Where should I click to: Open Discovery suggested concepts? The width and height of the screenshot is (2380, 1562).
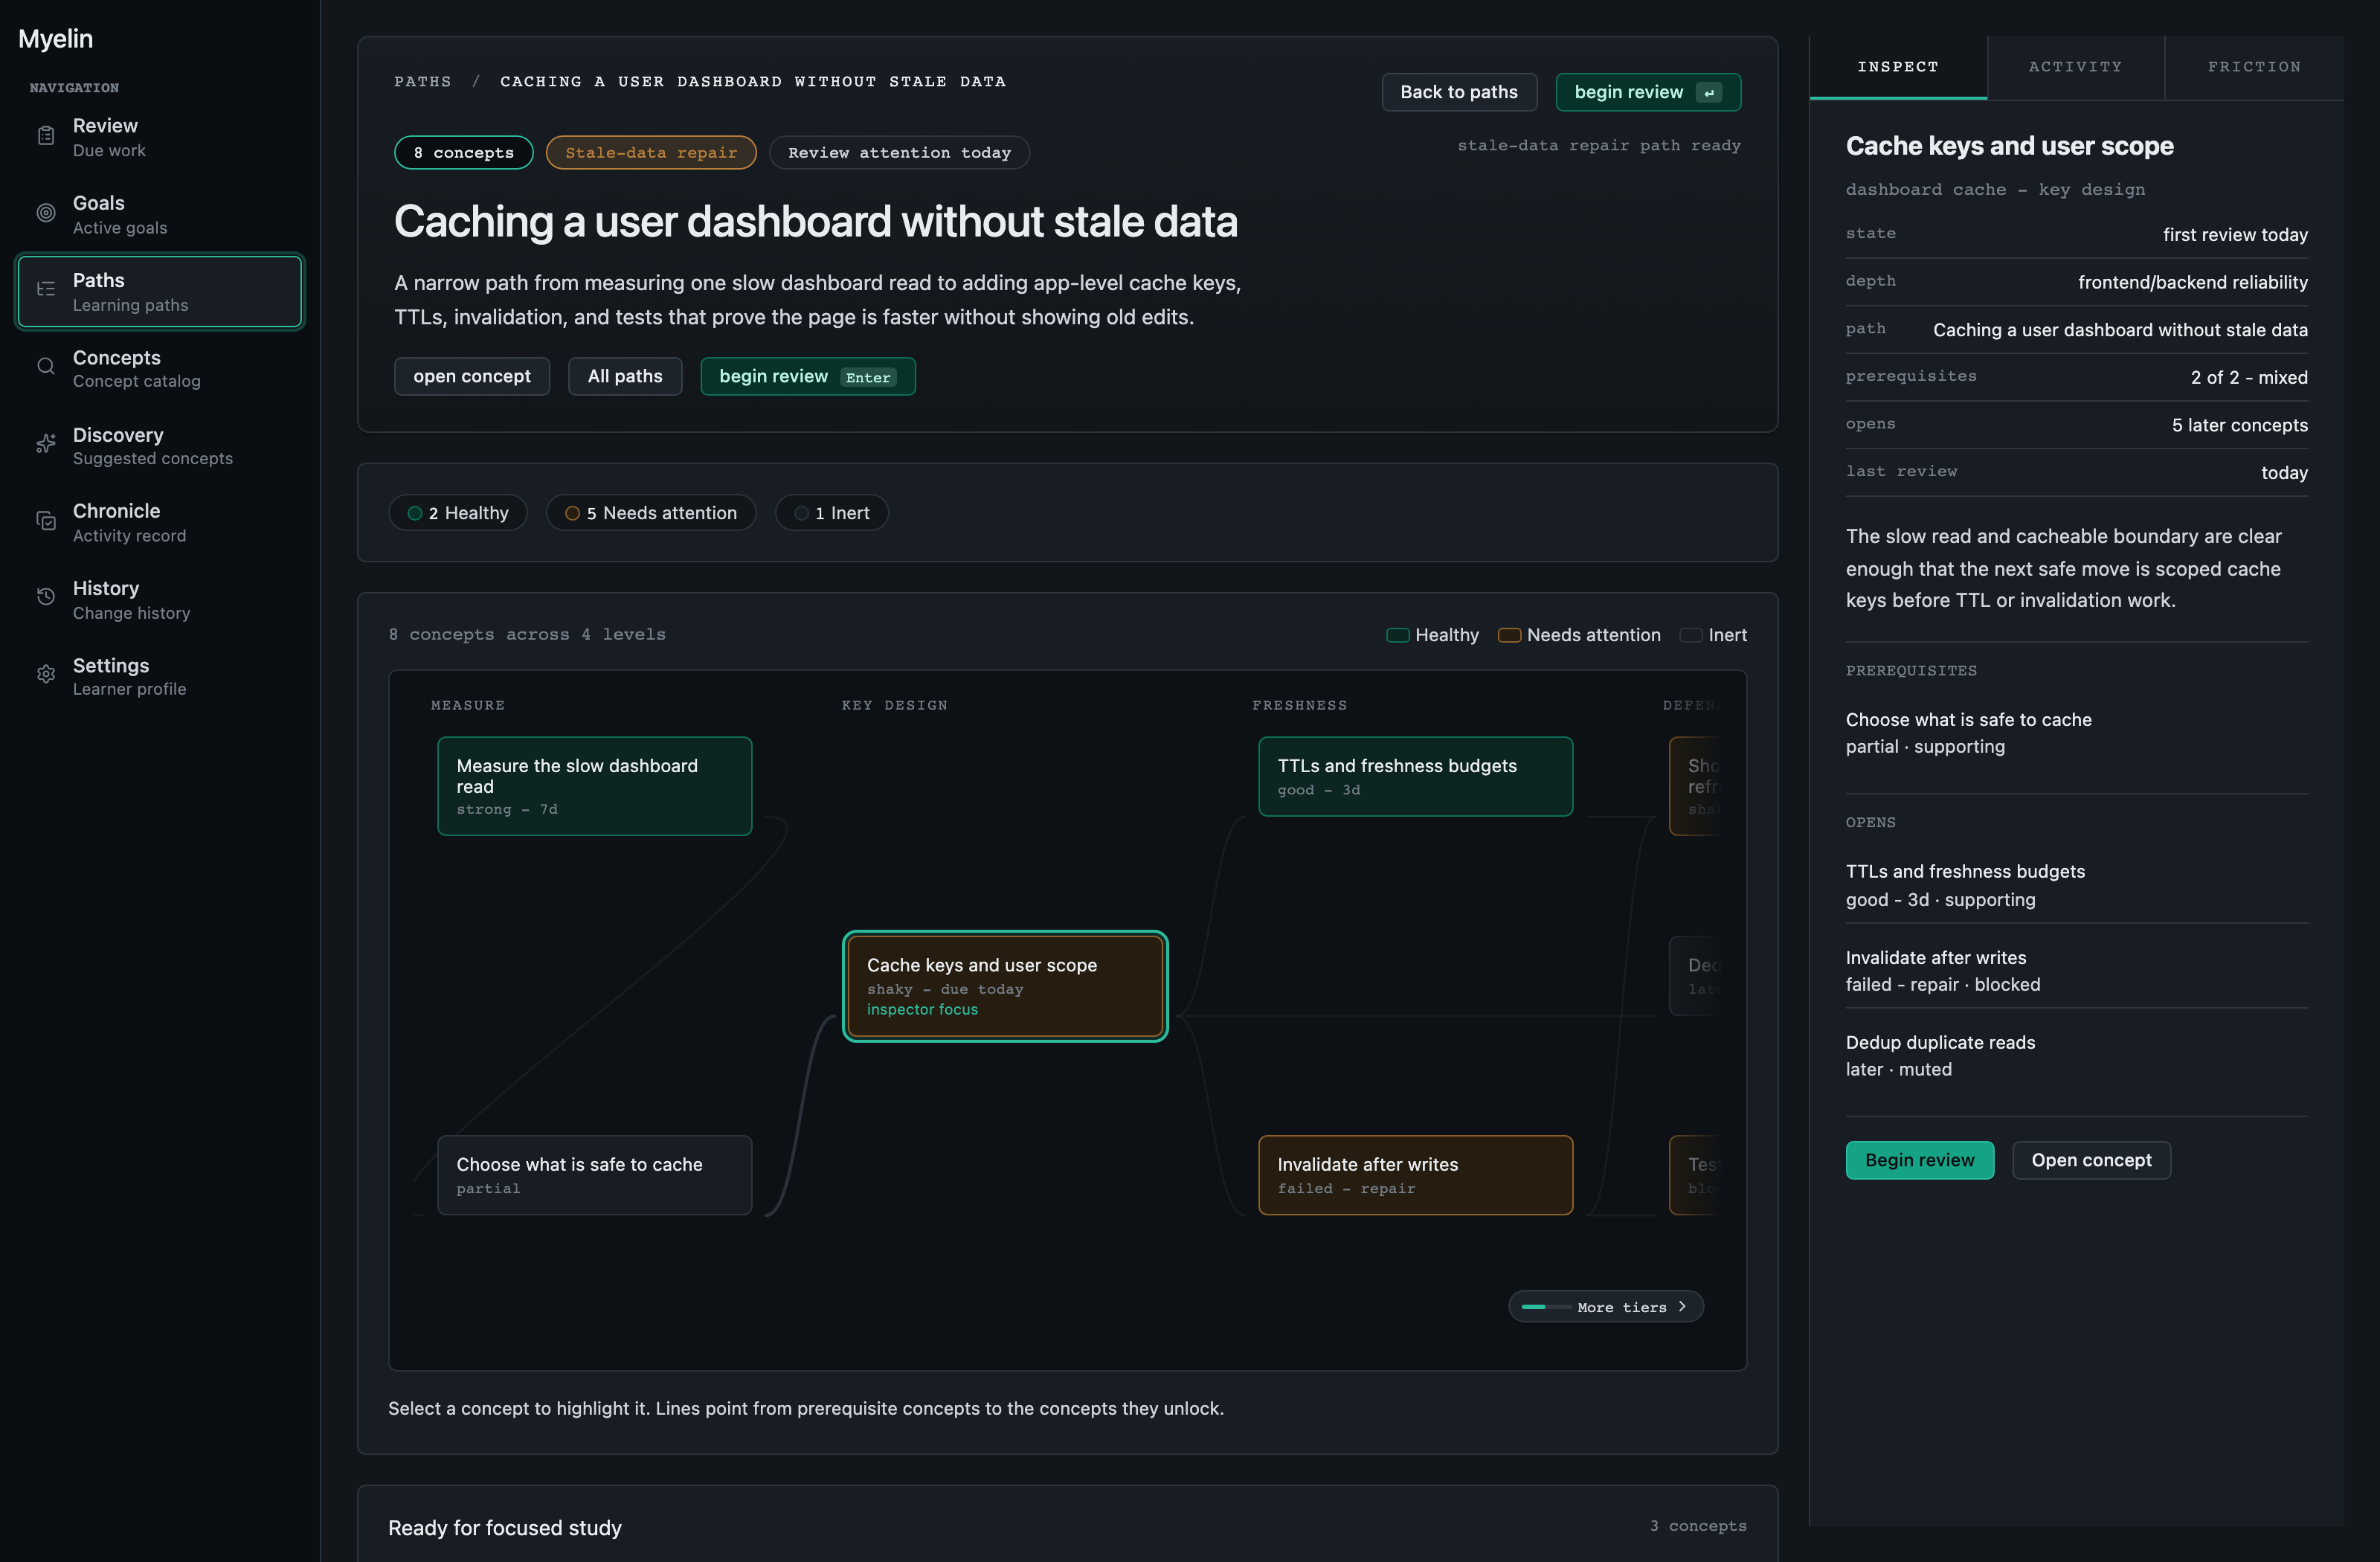point(160,446)
